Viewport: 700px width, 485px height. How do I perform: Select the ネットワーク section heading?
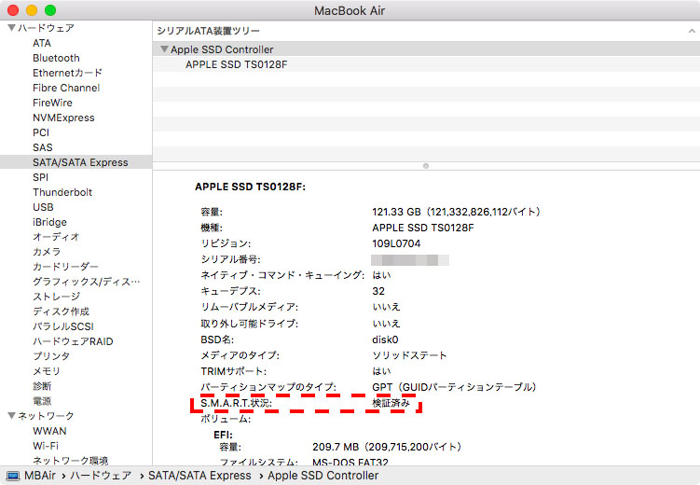tap(46, 416)
